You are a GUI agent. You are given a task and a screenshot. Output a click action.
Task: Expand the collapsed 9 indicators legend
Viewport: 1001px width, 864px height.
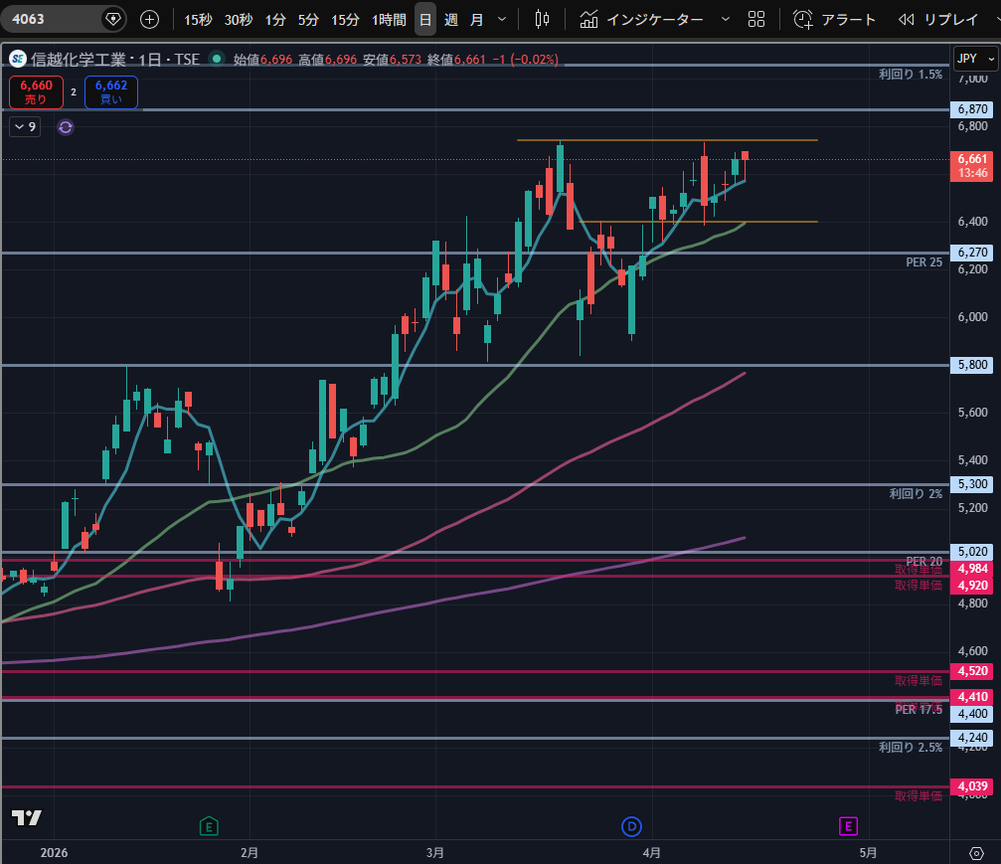point(25,126)
